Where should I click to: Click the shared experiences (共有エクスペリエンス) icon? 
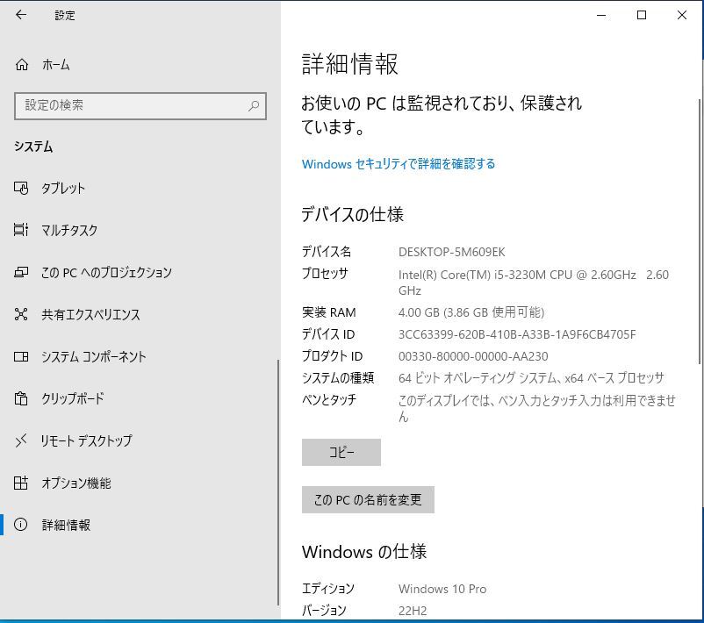click(21, 314)
